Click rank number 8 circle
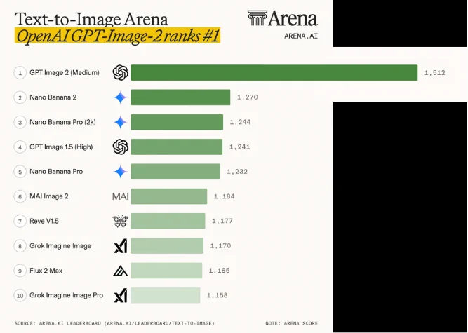 click(20, 246)
